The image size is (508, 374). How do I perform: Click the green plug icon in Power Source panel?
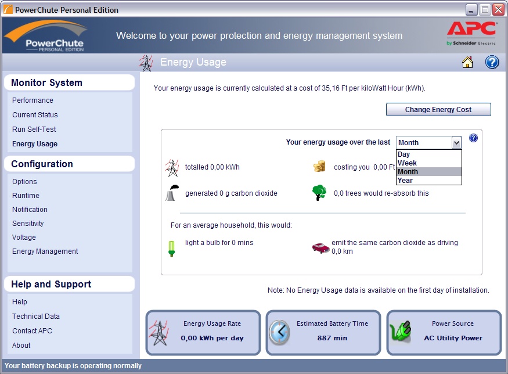(x=401, y=331)
